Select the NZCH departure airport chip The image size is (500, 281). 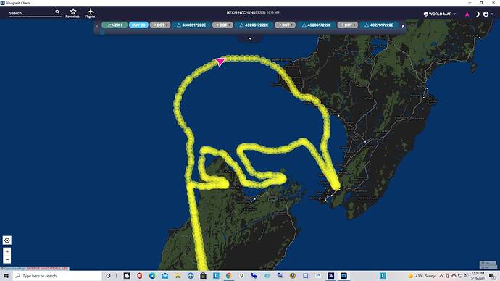(x=114, y=25)
